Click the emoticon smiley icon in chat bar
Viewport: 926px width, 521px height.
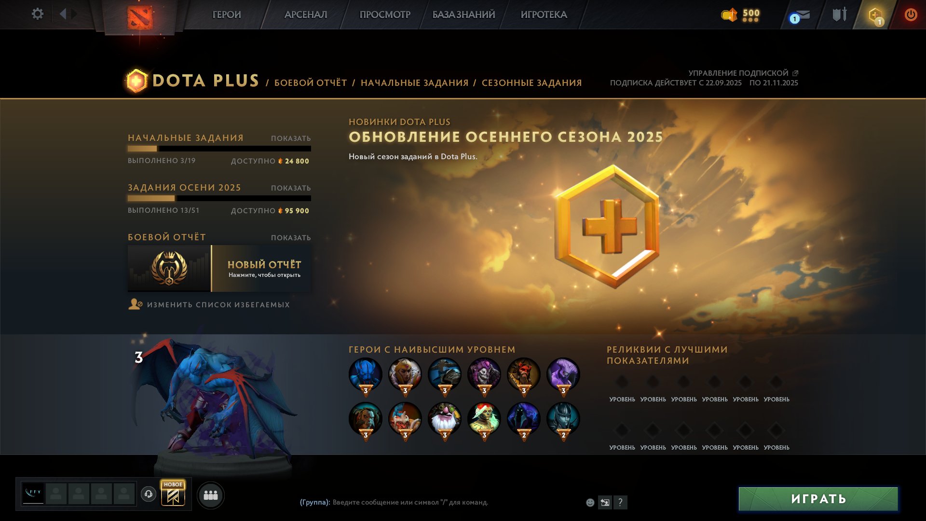pyautogui.click(x=590, y=503)
